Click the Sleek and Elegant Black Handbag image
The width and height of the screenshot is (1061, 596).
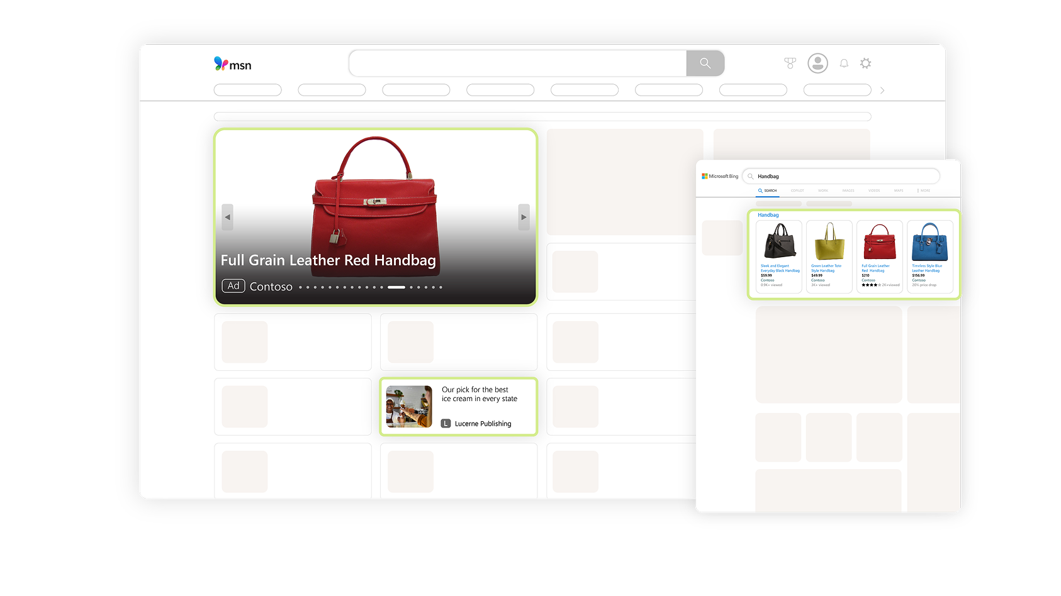[x=779, y=241]
